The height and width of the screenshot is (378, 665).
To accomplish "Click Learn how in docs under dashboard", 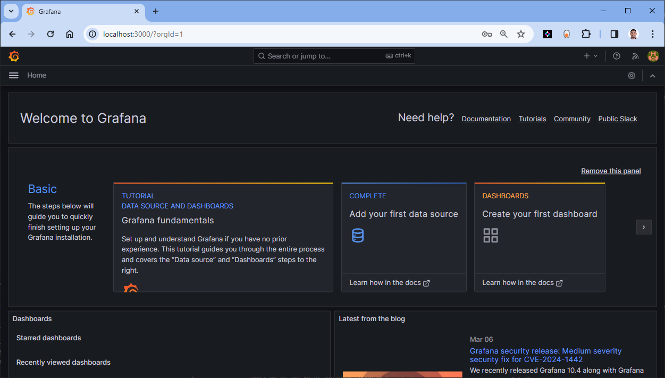I will click(x=523, y=283).
